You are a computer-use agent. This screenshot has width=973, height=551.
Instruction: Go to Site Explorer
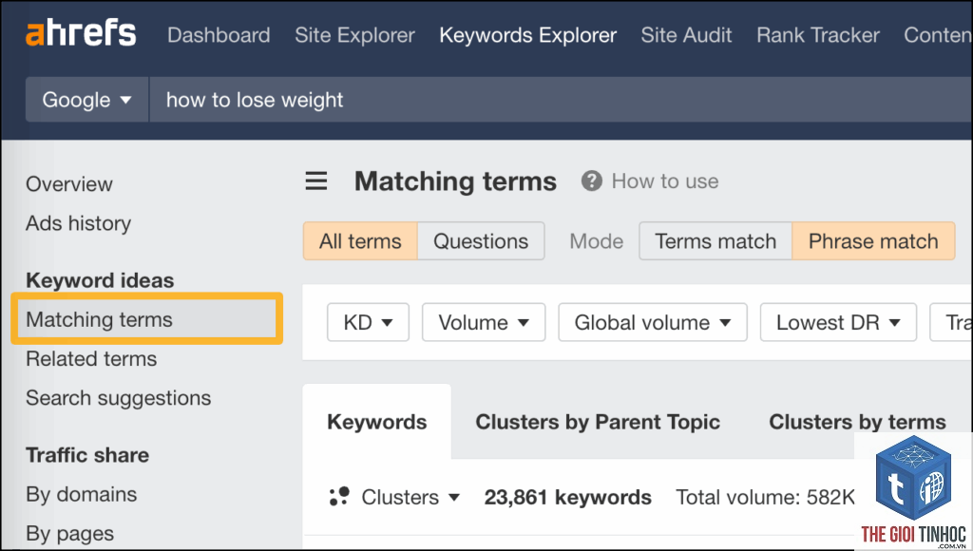pos(354,35)
